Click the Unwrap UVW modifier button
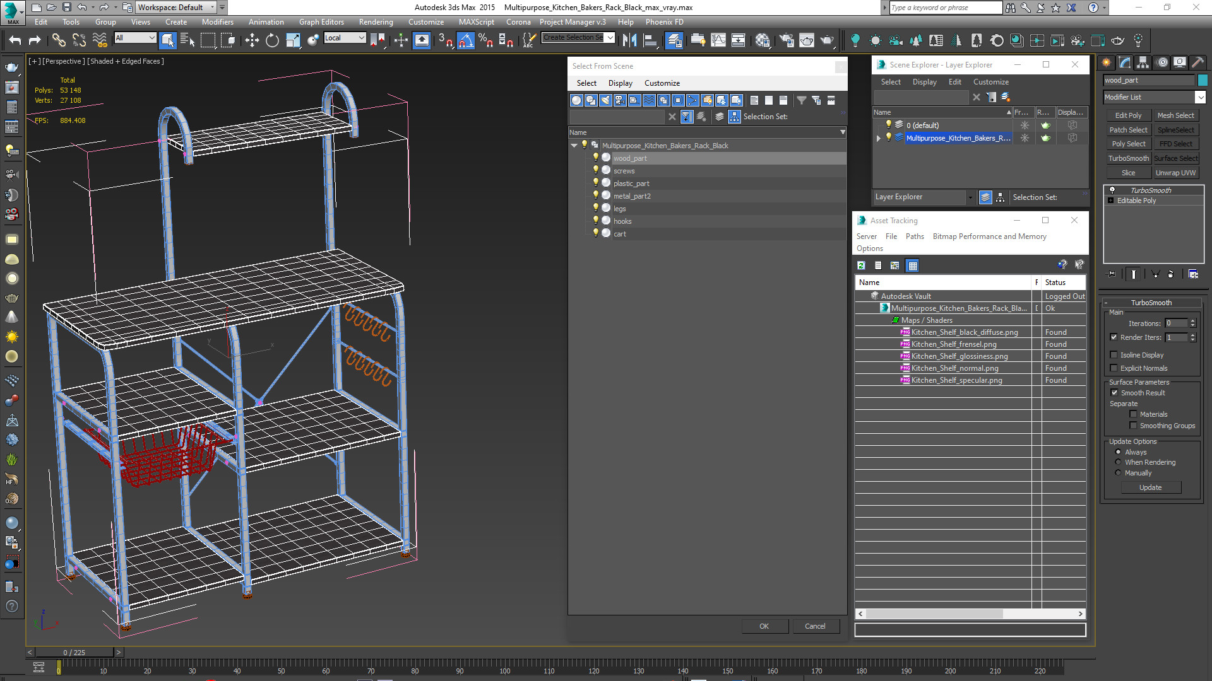 pos(1175,173)
